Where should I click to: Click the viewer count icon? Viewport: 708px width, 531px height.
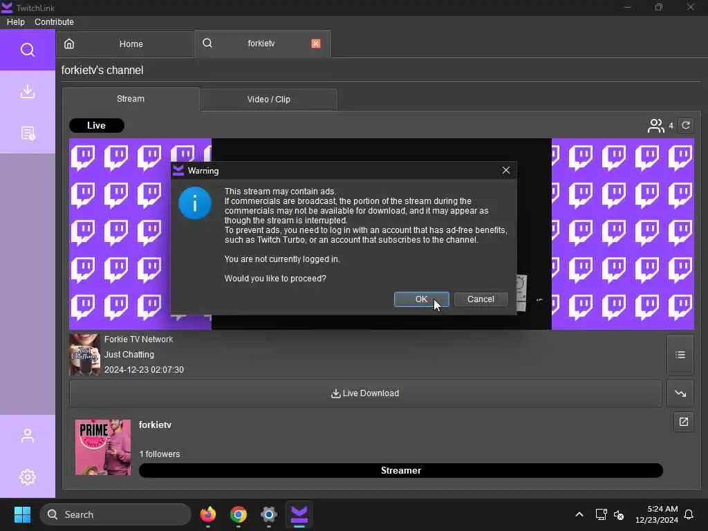(x=655, y=126)
